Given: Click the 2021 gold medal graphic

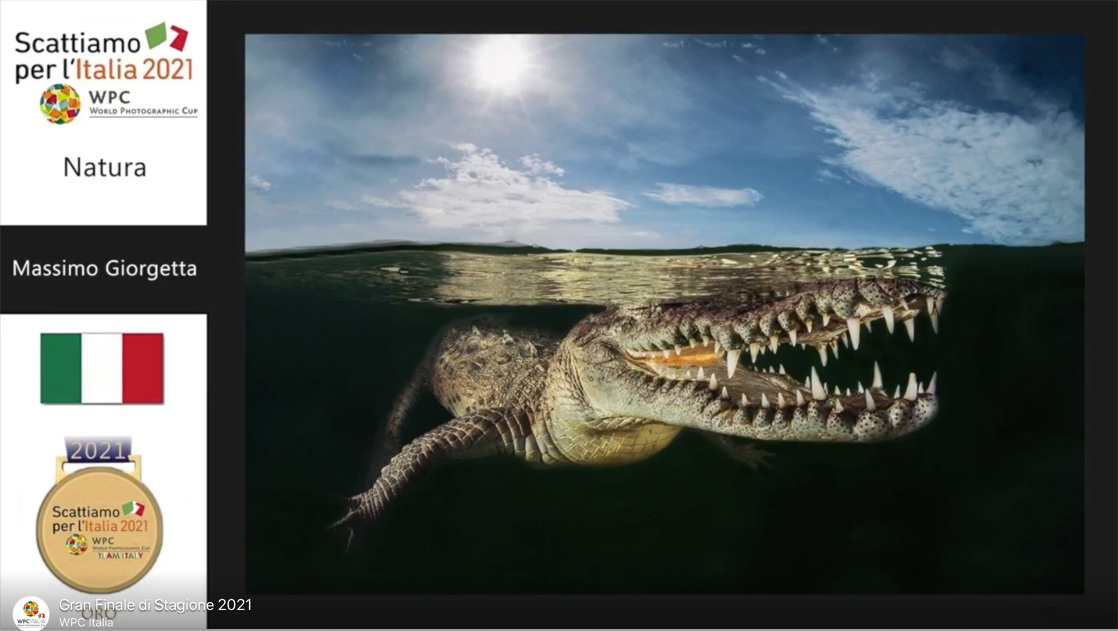Looking at the screenshot, I should coord(99,514).
